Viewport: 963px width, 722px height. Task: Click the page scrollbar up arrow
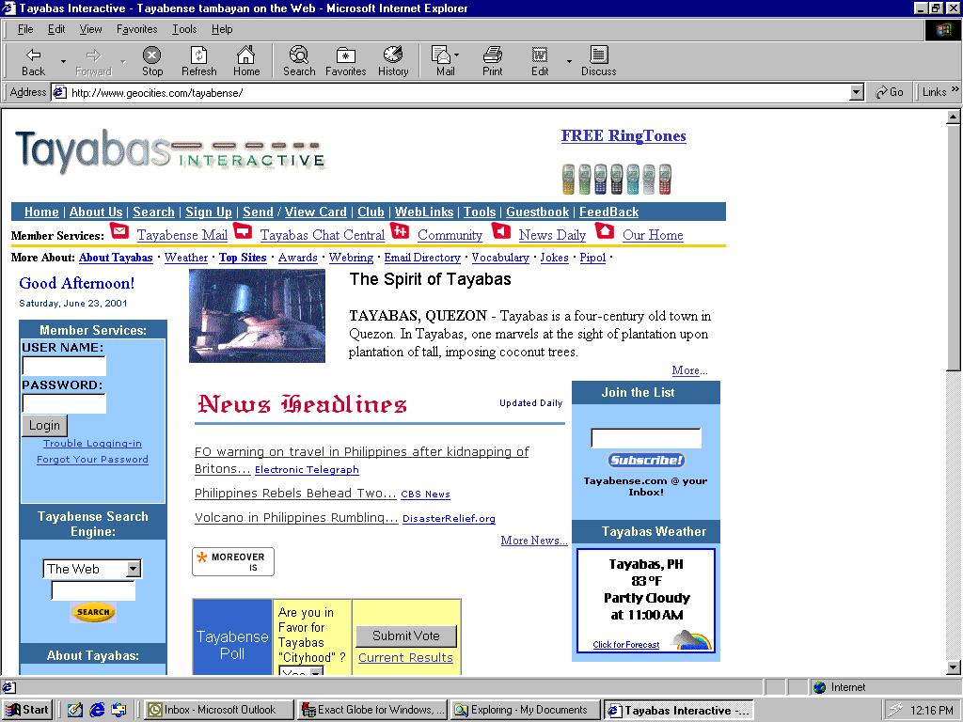(x=954, y=116)
